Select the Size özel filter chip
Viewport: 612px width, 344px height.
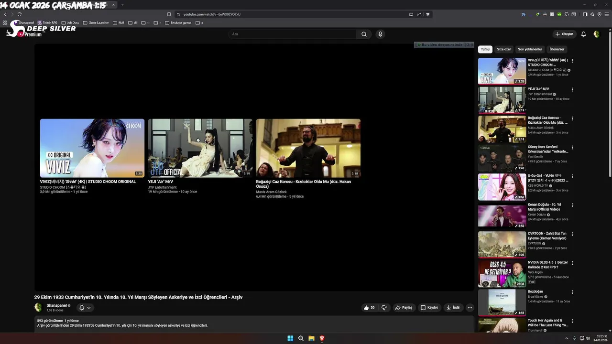[x=503, y=49]
